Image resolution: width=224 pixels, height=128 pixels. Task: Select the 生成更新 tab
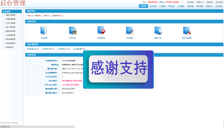(x=181, y=6)
